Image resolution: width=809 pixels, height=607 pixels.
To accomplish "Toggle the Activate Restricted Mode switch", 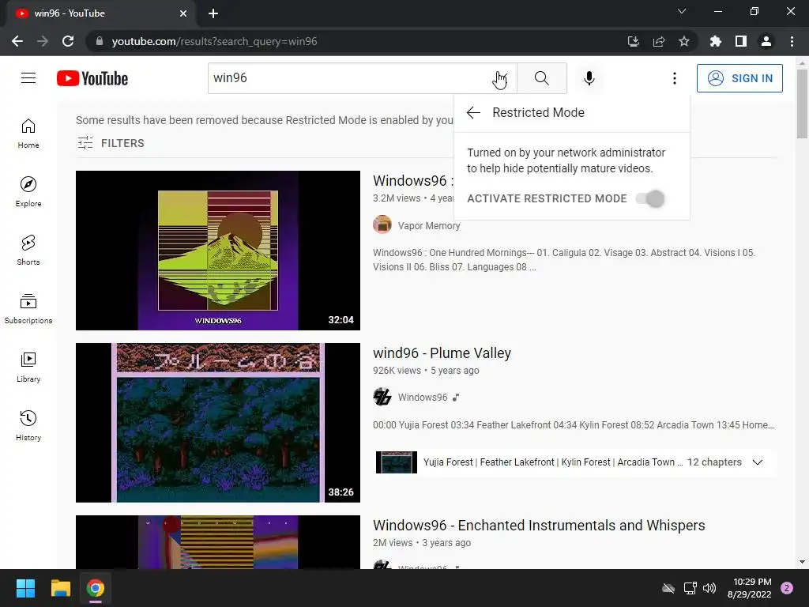I will point(651,198).
